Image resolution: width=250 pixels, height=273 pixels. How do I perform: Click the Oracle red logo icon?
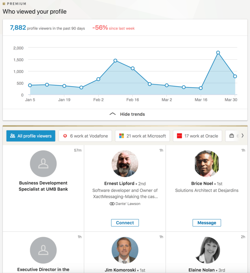pos(179,136)
